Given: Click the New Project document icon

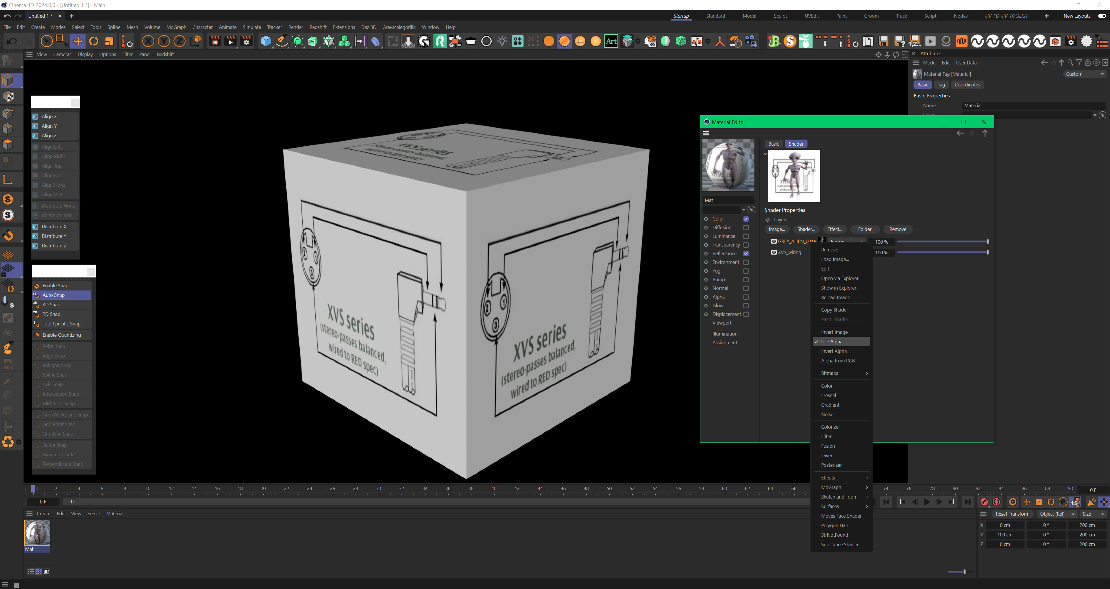Looking at the screenshot, I should coord(868,41).
